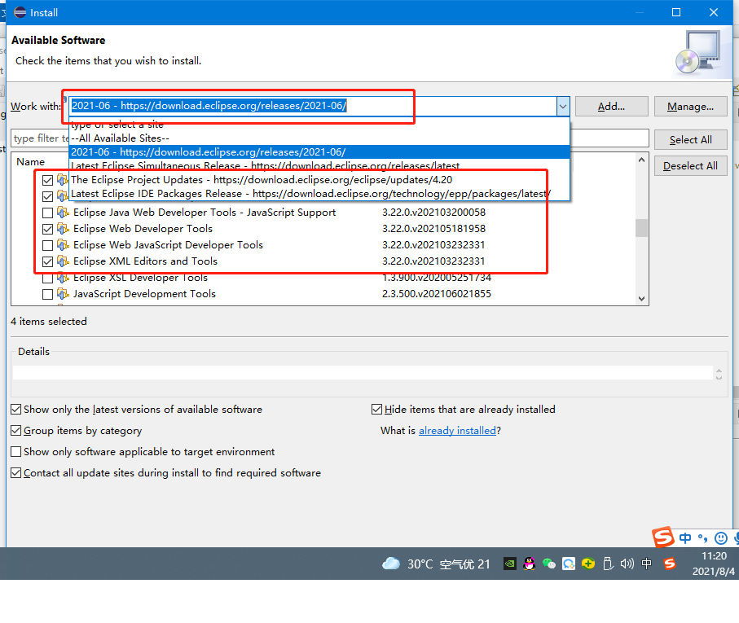
Task: Pick the highlighted 2021-06 entry in the dropdown list
Action: pyautogui.click(x=319, y=152)
